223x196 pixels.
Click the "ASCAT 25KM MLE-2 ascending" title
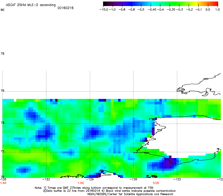click(31, 5)
